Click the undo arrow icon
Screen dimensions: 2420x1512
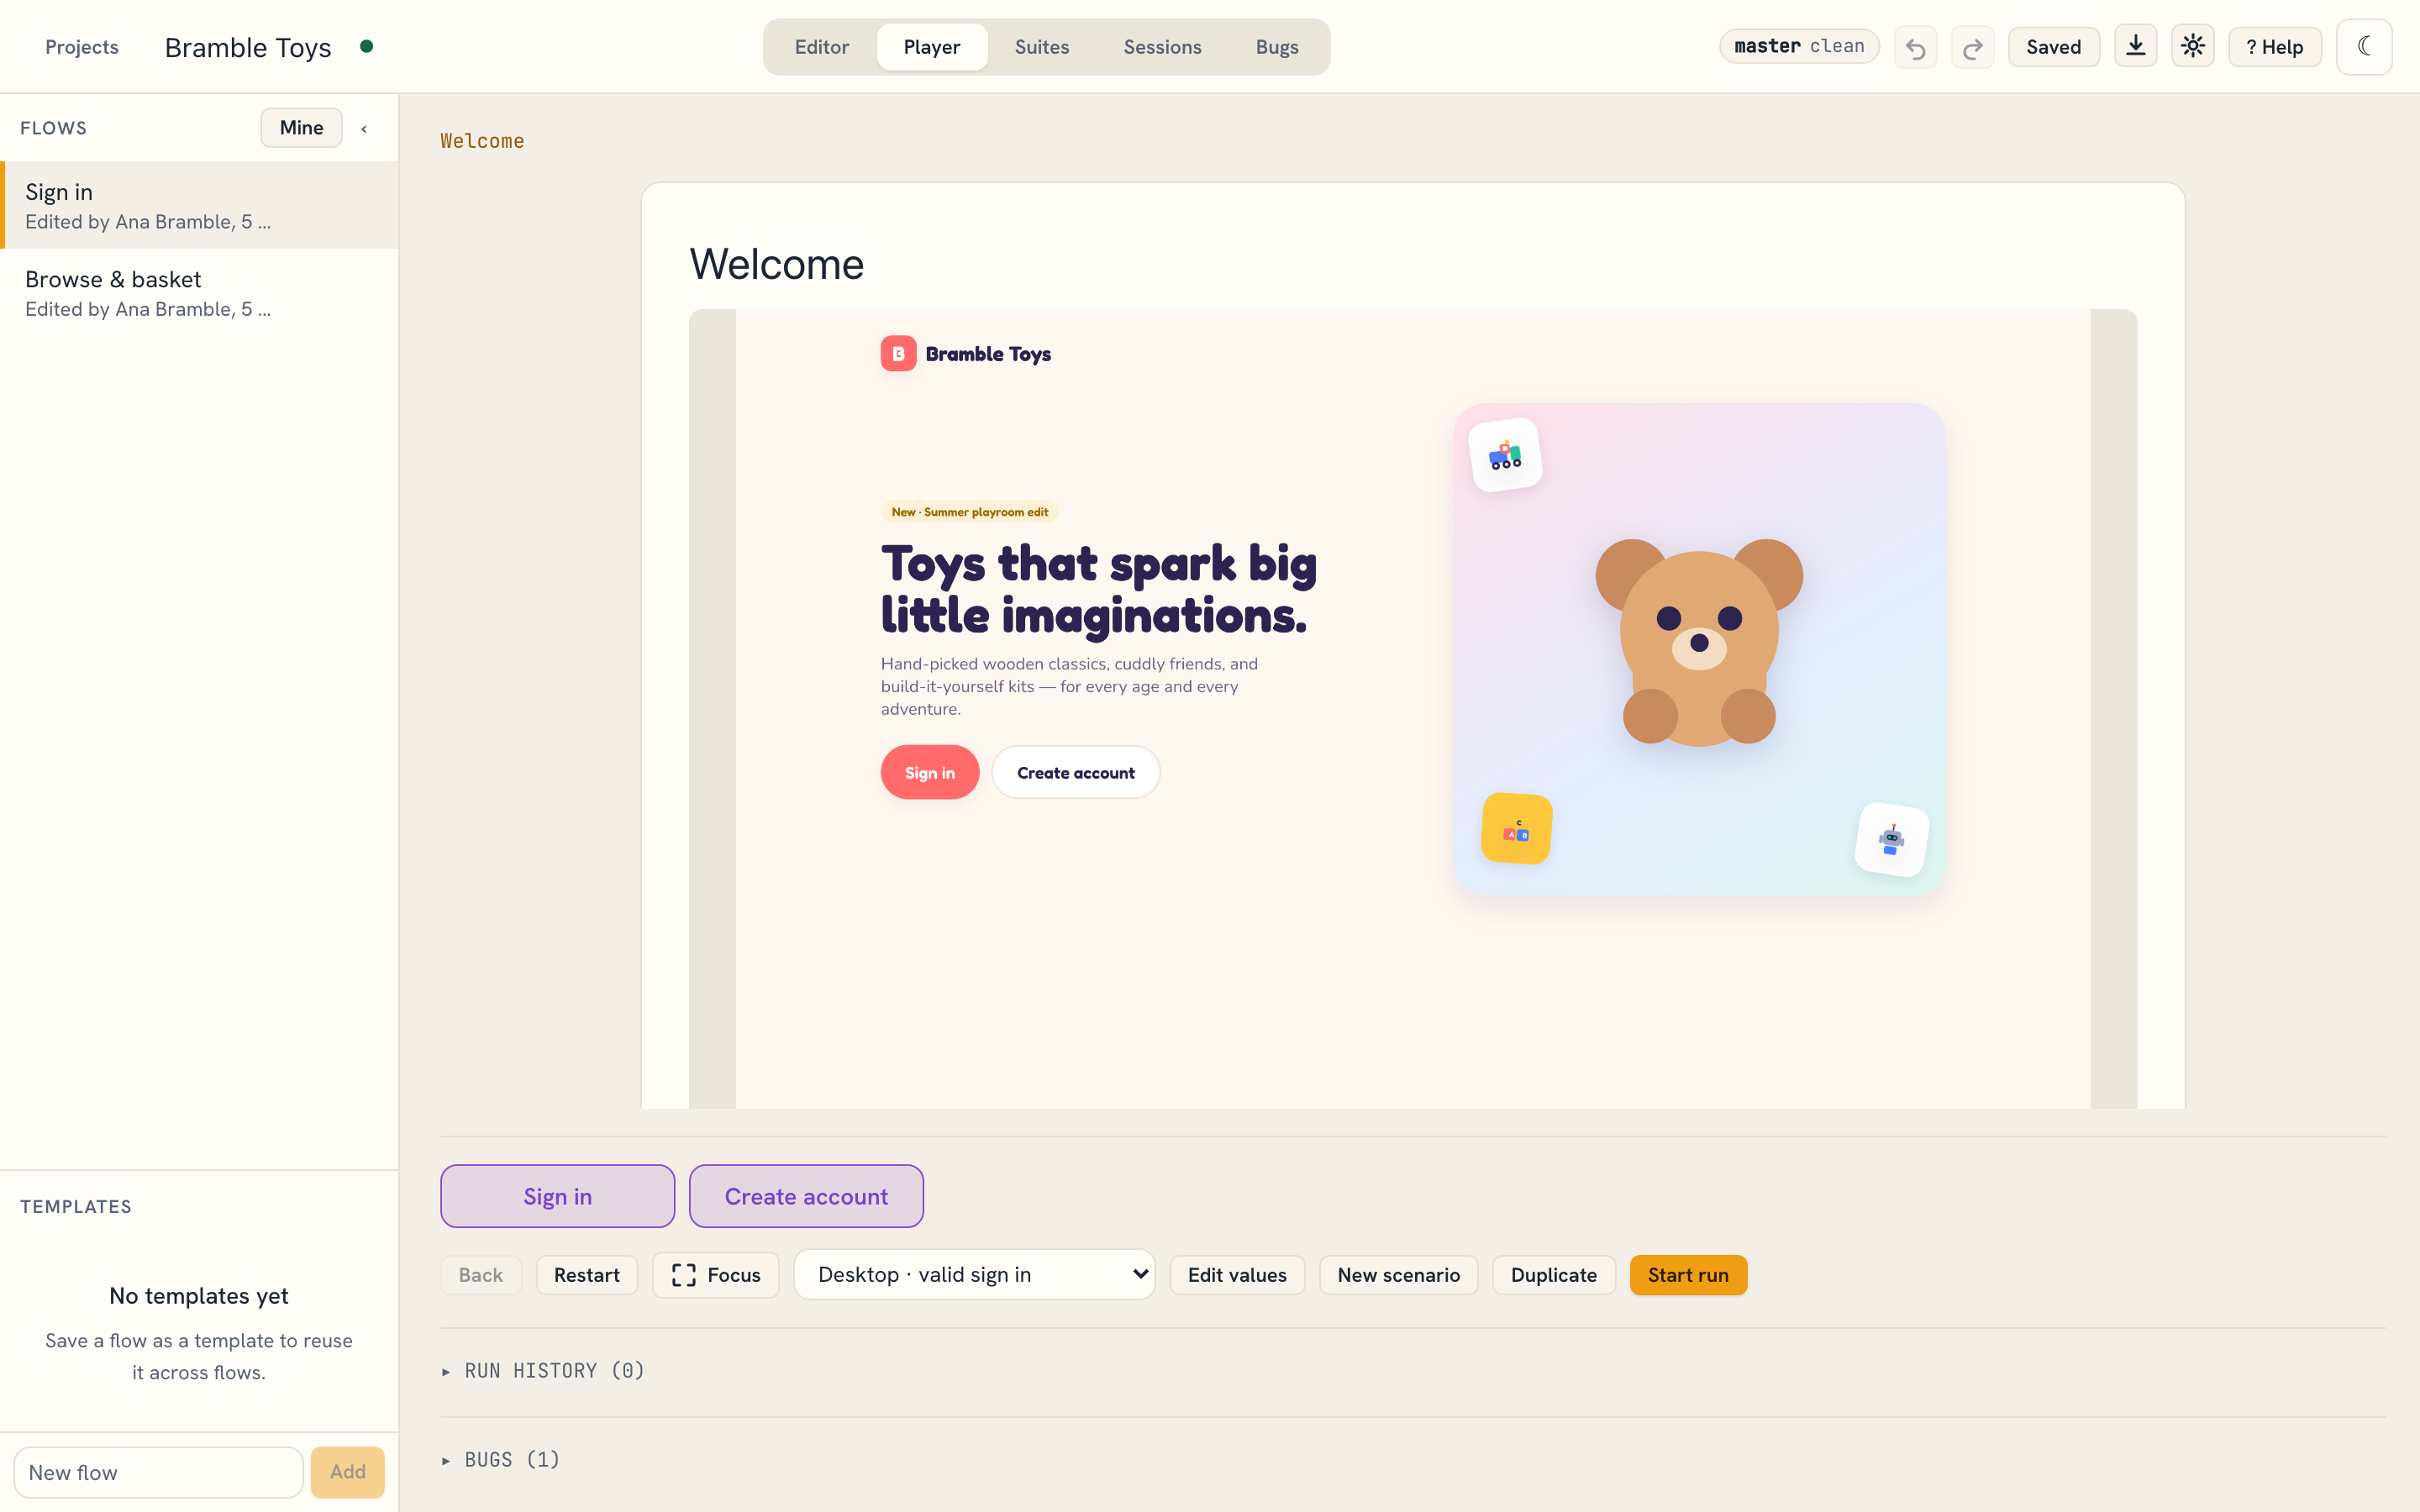pos(1915,47)
